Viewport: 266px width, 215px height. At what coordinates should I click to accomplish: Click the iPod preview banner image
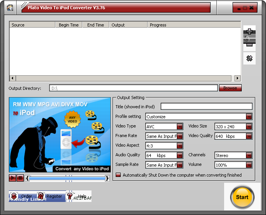(x=60, y=135)
